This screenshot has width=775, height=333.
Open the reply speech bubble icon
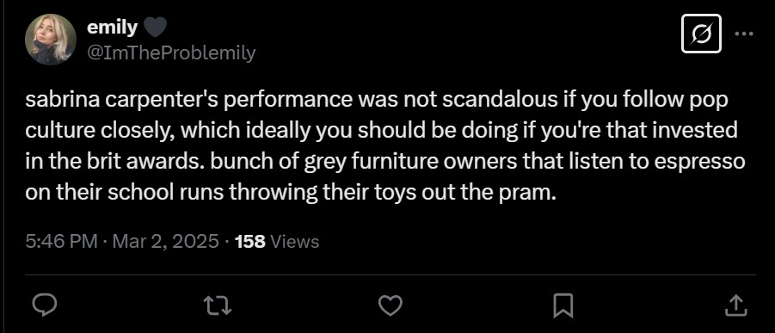click(x=45, y=305)
